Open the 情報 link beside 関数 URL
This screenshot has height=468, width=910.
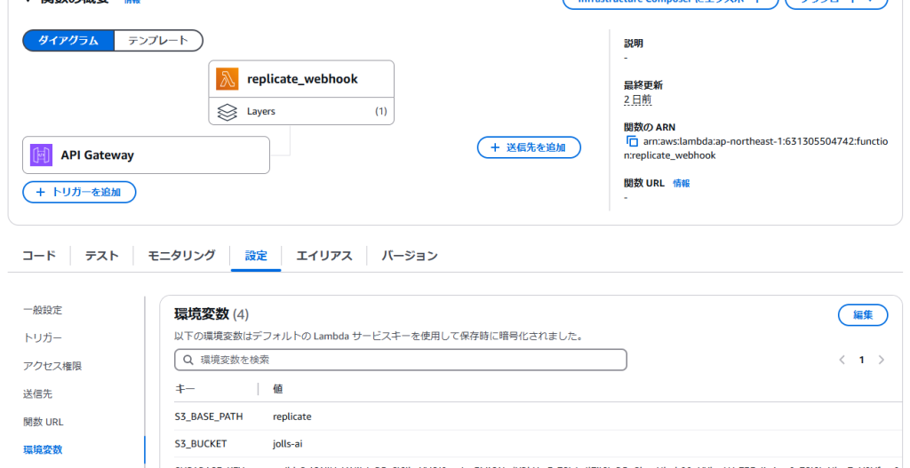coord(681,184)
